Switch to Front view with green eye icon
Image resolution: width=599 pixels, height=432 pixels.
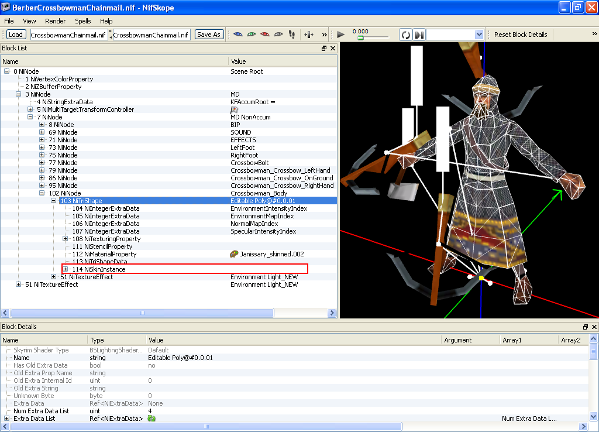[252, 35]
